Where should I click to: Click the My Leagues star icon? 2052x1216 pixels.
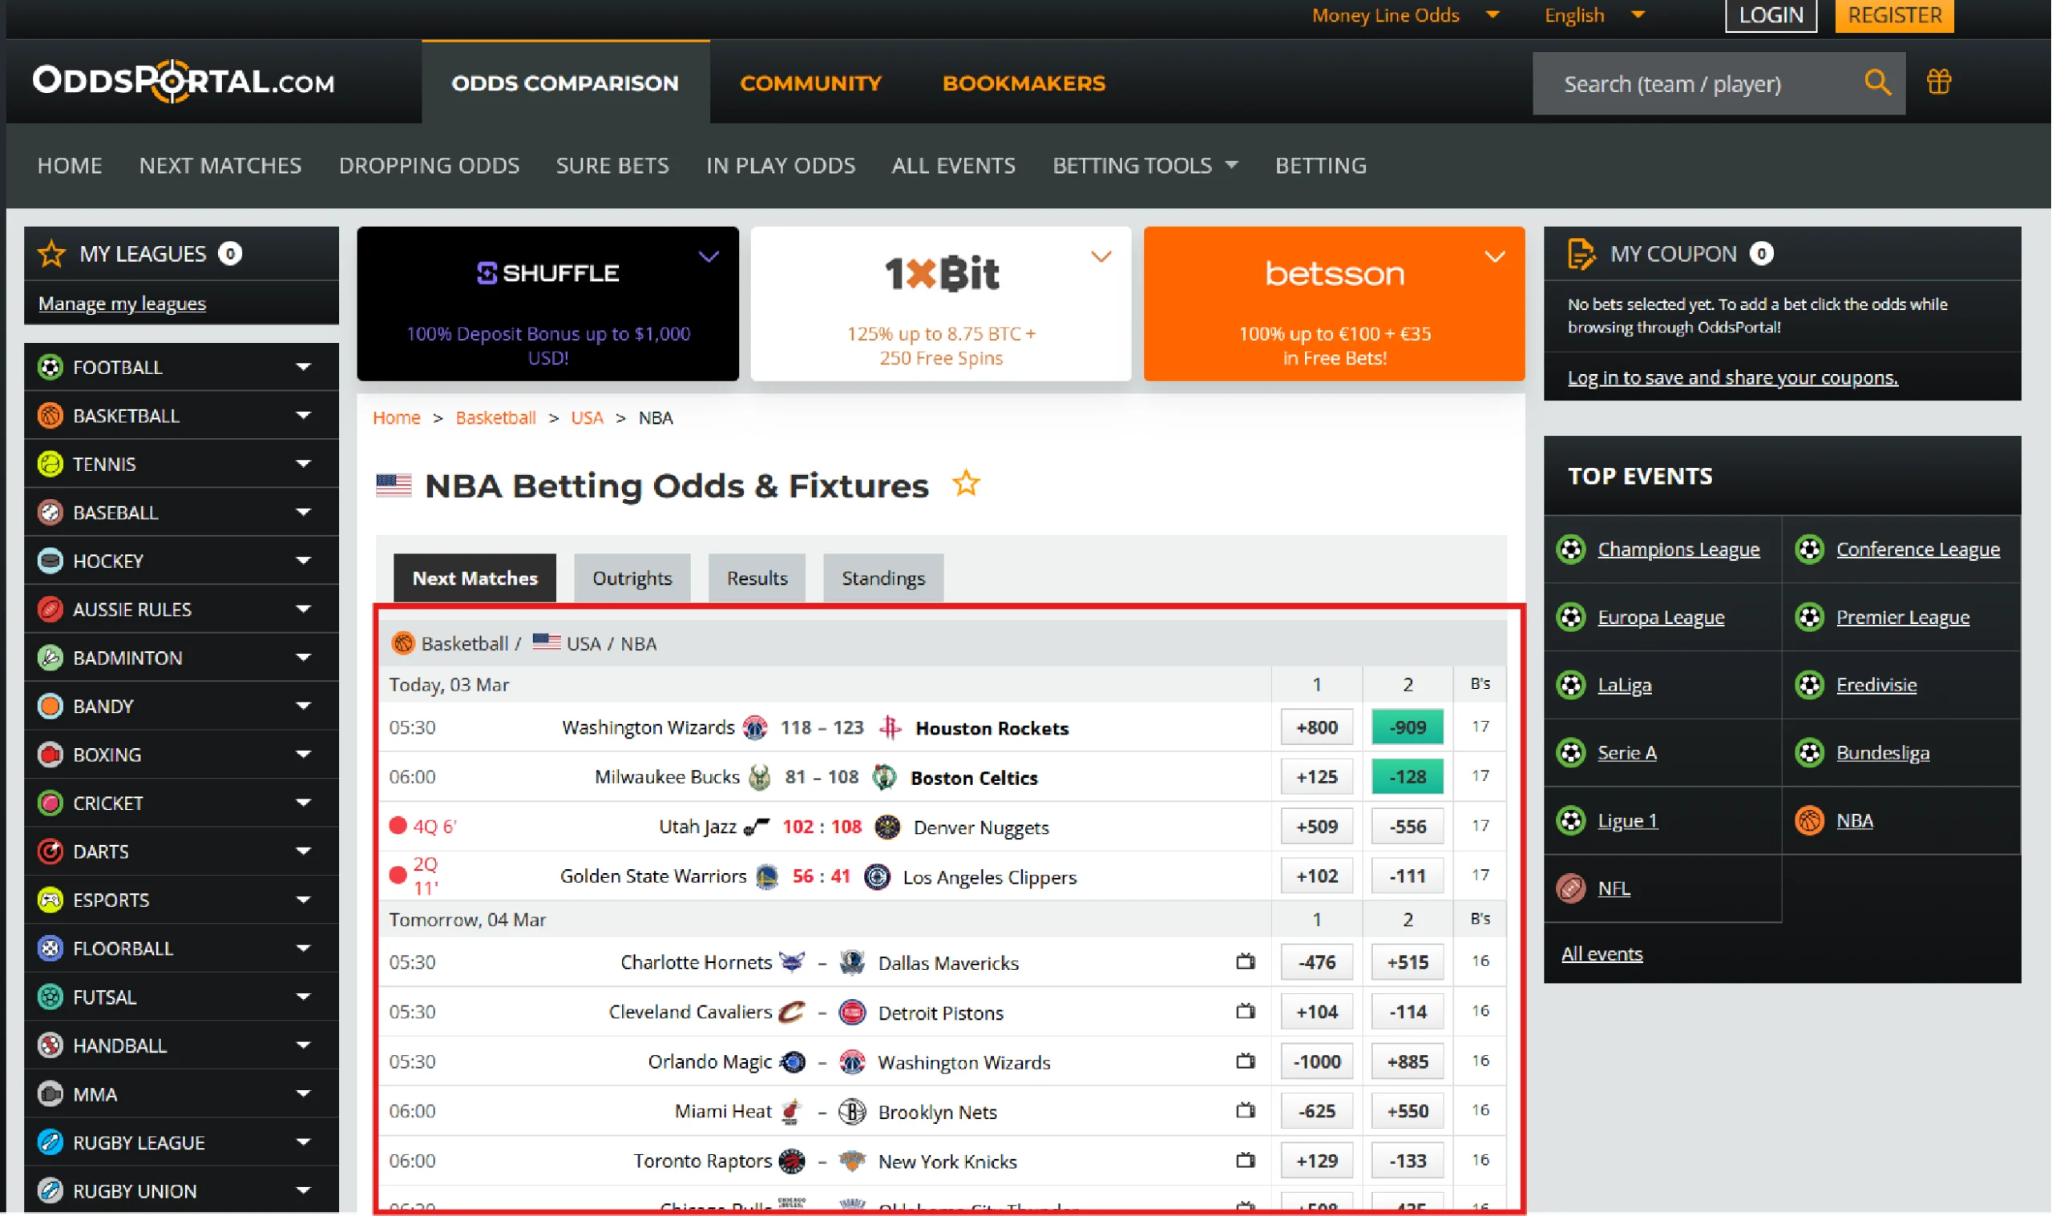pyautogui.click(x=50, y=253)
